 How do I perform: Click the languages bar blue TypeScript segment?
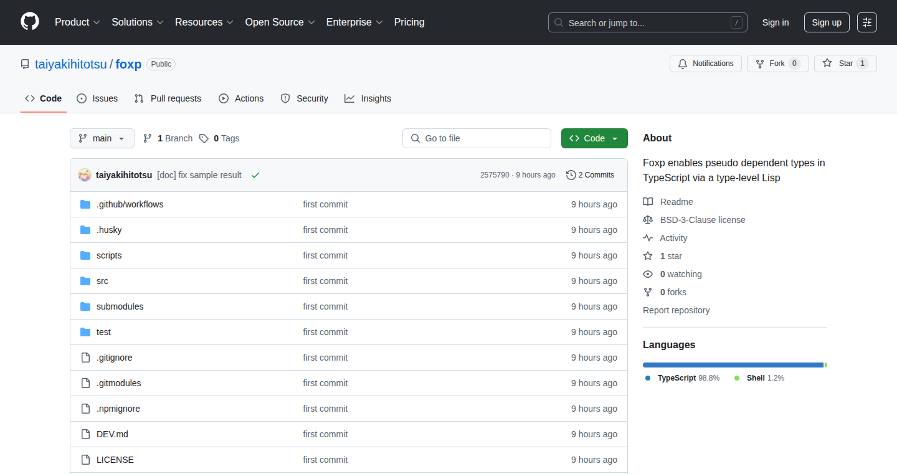click(733, 365)
